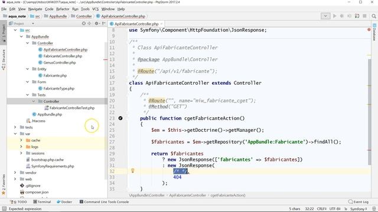Click the Collapse All icon in Project panel
Image resolution: width=378 pixels, height=212 pixels.
[x=89, y=24]
